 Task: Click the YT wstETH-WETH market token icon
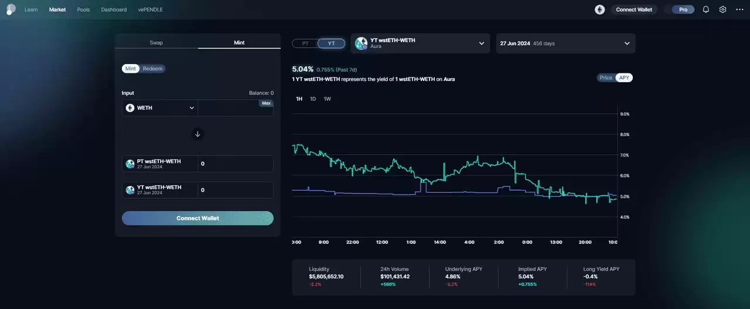(x=361, y=43)
